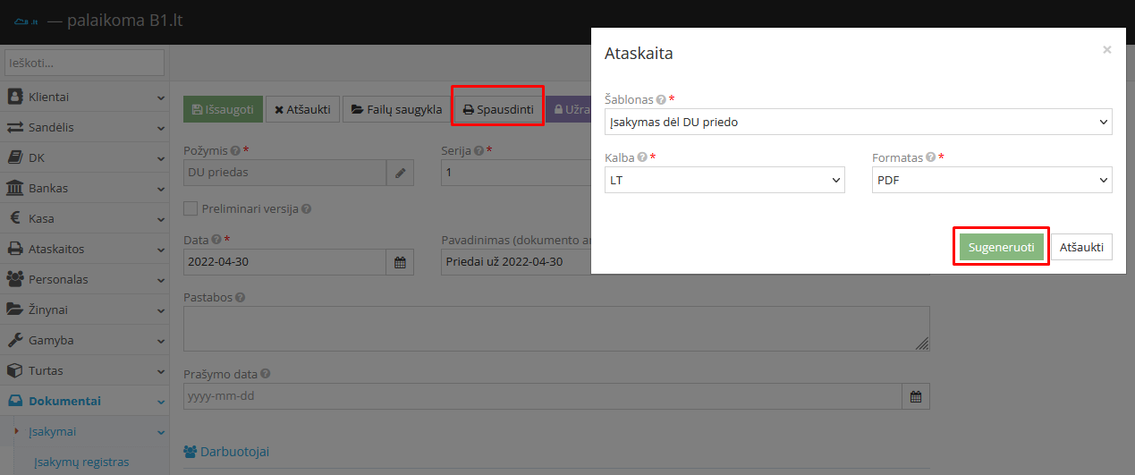Click the Dokumentai inbox icon

tap(14, 401)
